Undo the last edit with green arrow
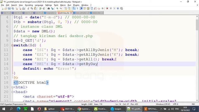The height and width of the screenshot is (112, 199). [x=40, y=8]
